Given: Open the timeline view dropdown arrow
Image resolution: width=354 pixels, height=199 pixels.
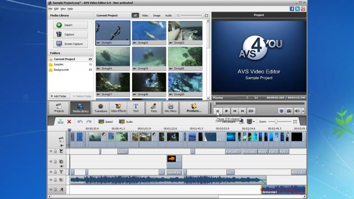Looking at the screenshot, I should [x=254, y=122].
